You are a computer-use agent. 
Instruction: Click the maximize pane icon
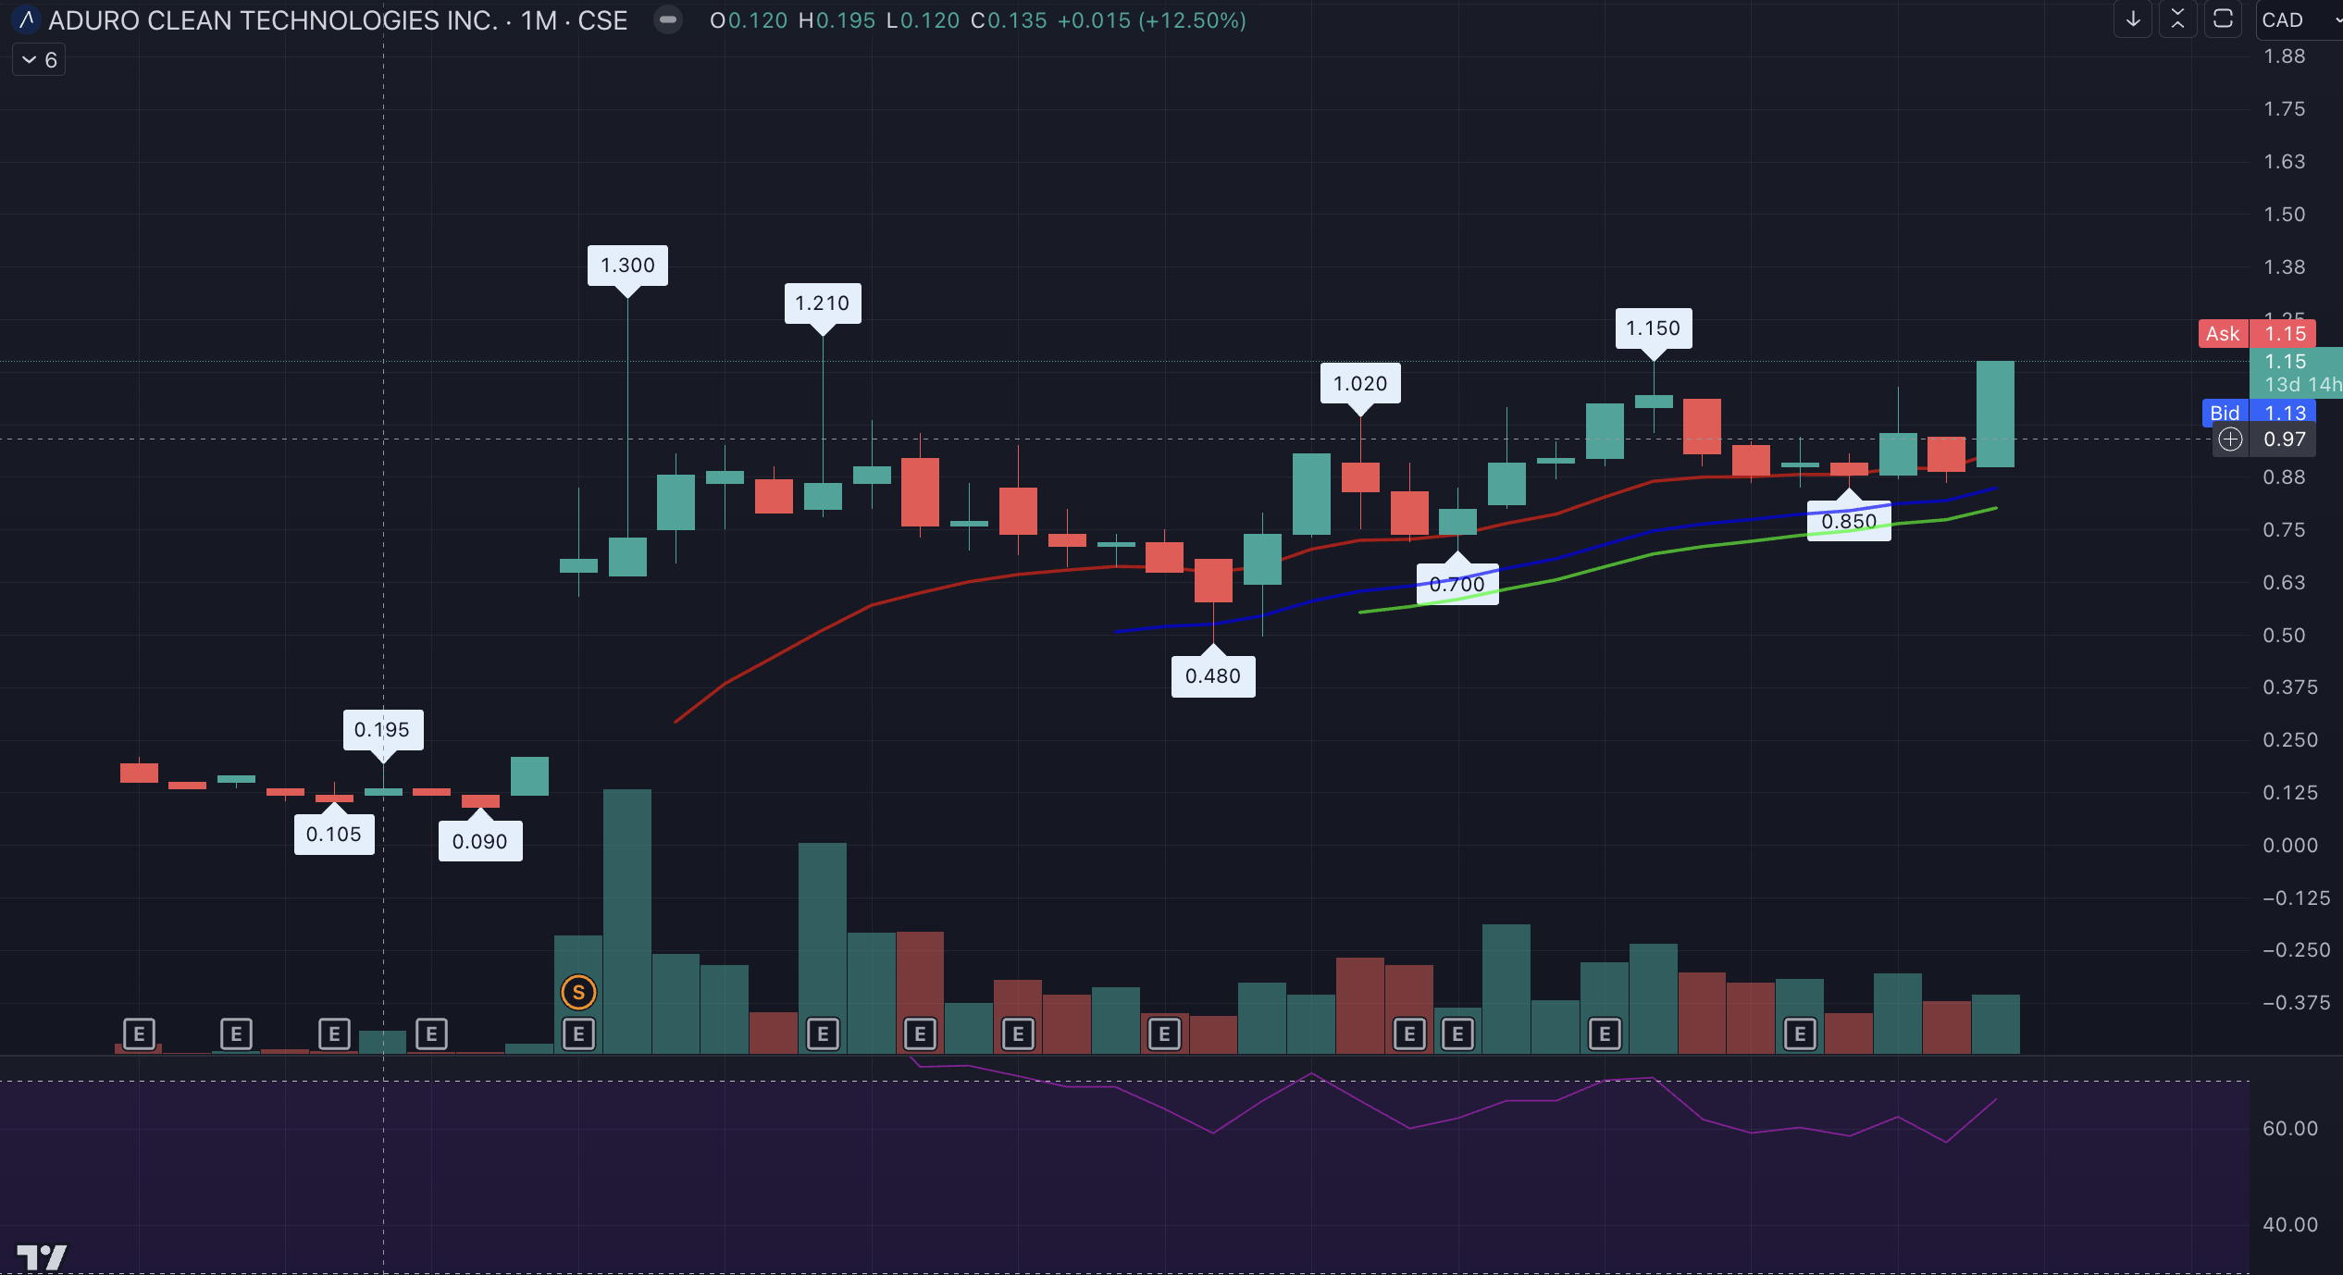pyautogui.click(x=2223, y=19)
